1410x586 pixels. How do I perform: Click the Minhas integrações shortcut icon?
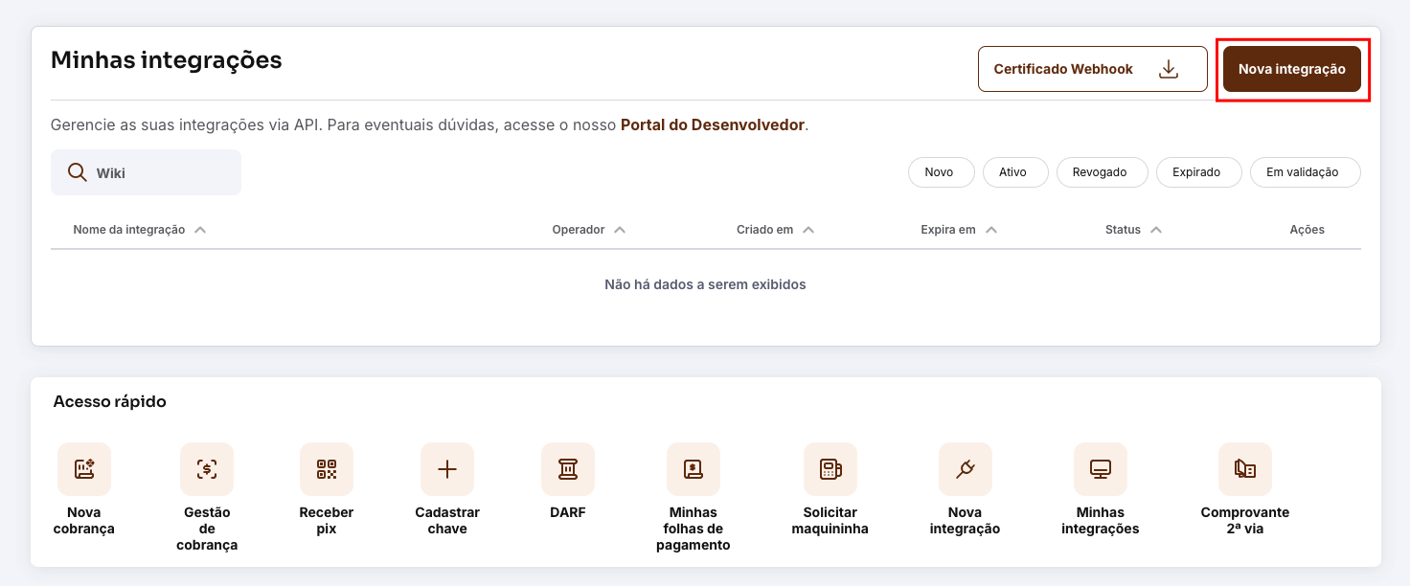(1100, 469)
